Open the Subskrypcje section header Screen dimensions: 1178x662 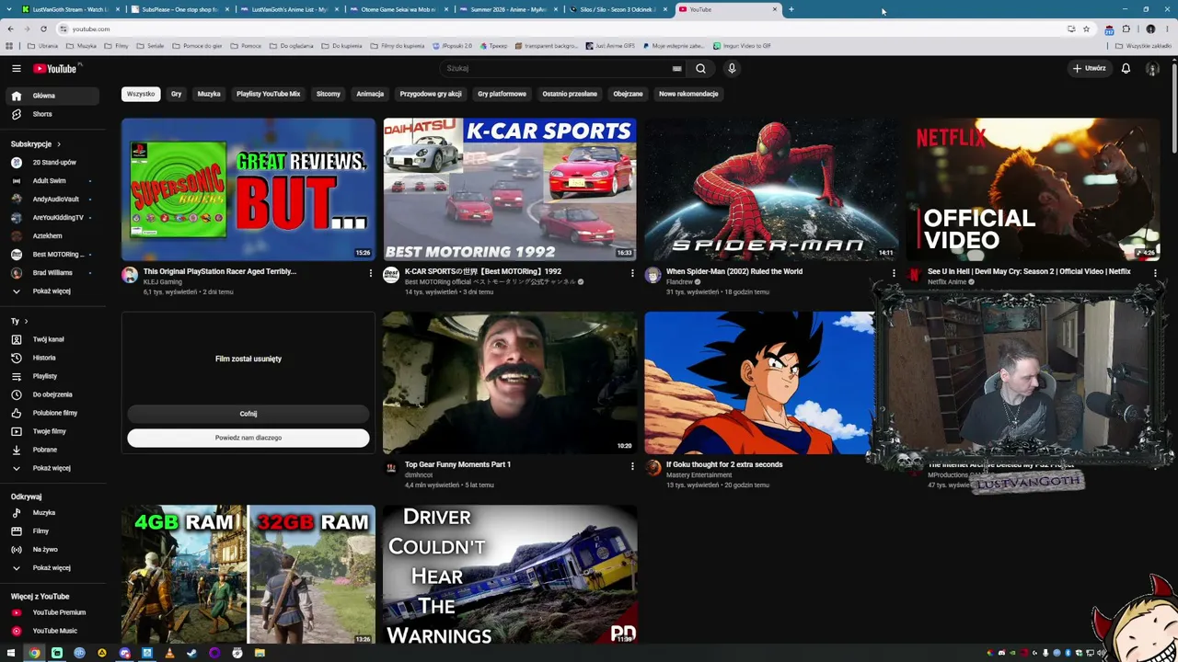coord(36,144)
